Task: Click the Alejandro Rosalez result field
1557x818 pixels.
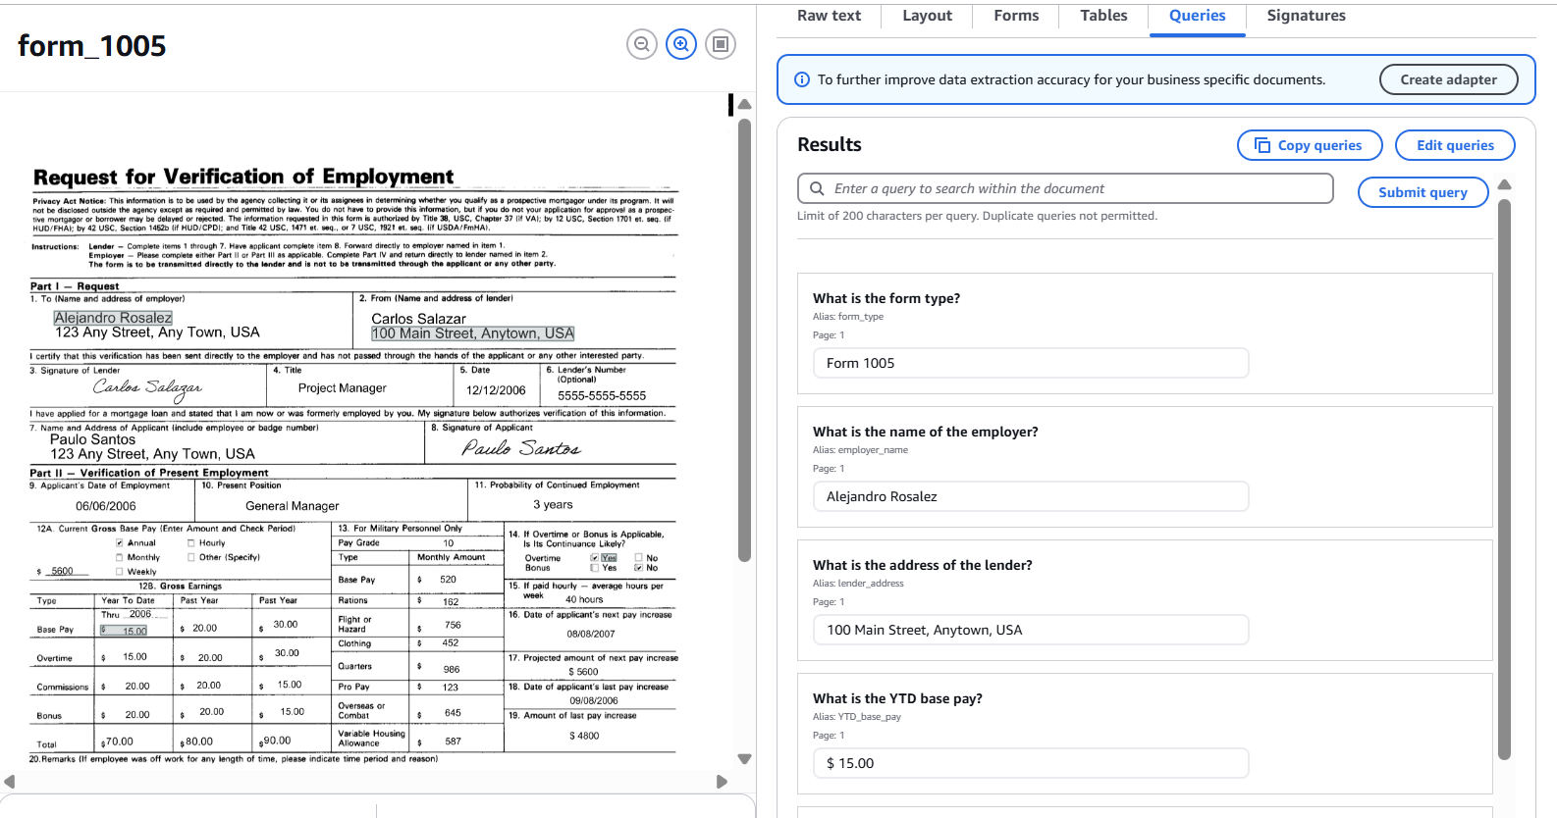Action: pyautogui.click(x=1031, y=496)
